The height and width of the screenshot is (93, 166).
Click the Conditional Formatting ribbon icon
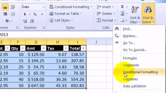pos(51,7)
